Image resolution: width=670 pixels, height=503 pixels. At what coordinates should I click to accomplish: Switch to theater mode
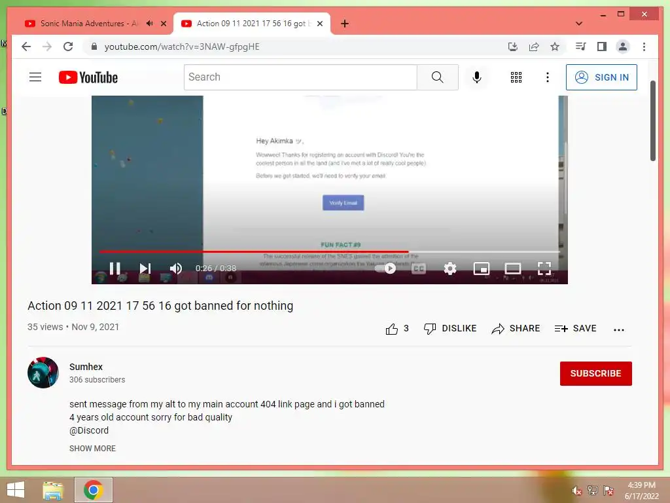click(512, 269)
